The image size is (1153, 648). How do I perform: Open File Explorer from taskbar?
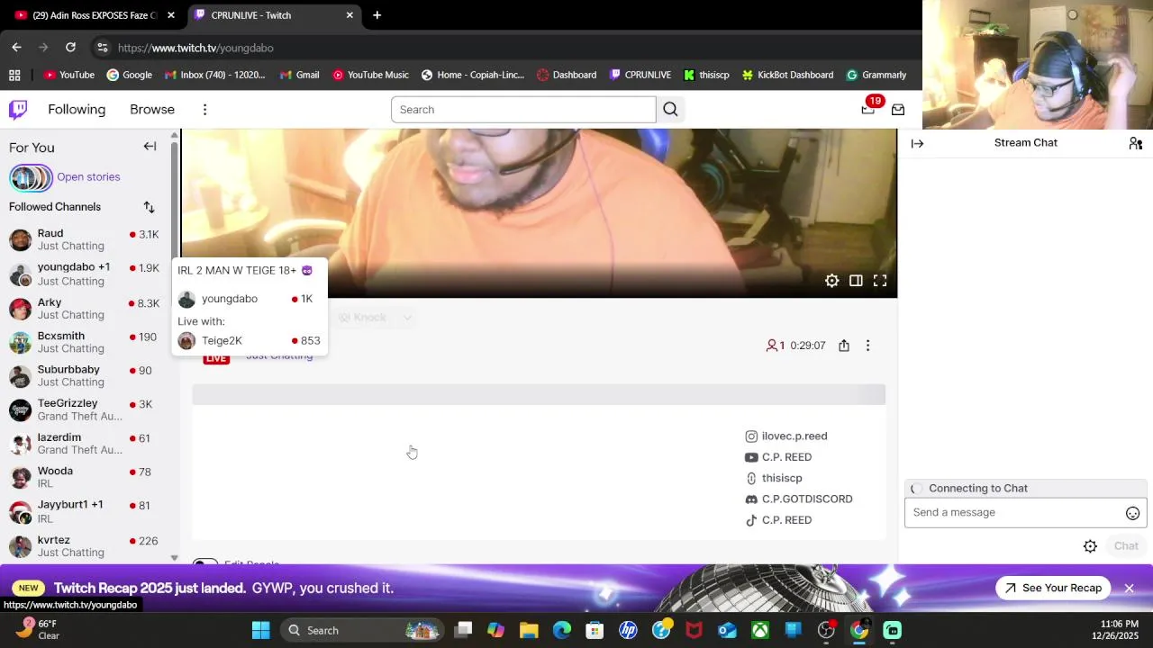(x=529, y=630)
